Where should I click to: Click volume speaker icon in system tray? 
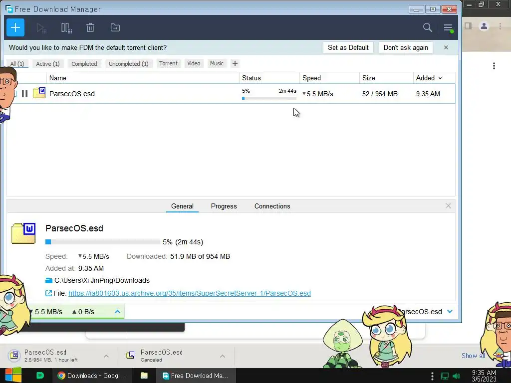(x=457, y=376)
